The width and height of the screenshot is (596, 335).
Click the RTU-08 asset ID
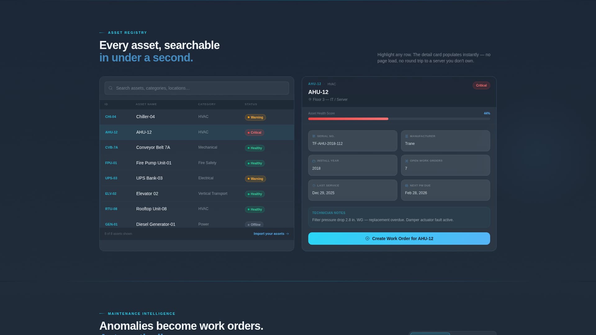click(111, 209)
